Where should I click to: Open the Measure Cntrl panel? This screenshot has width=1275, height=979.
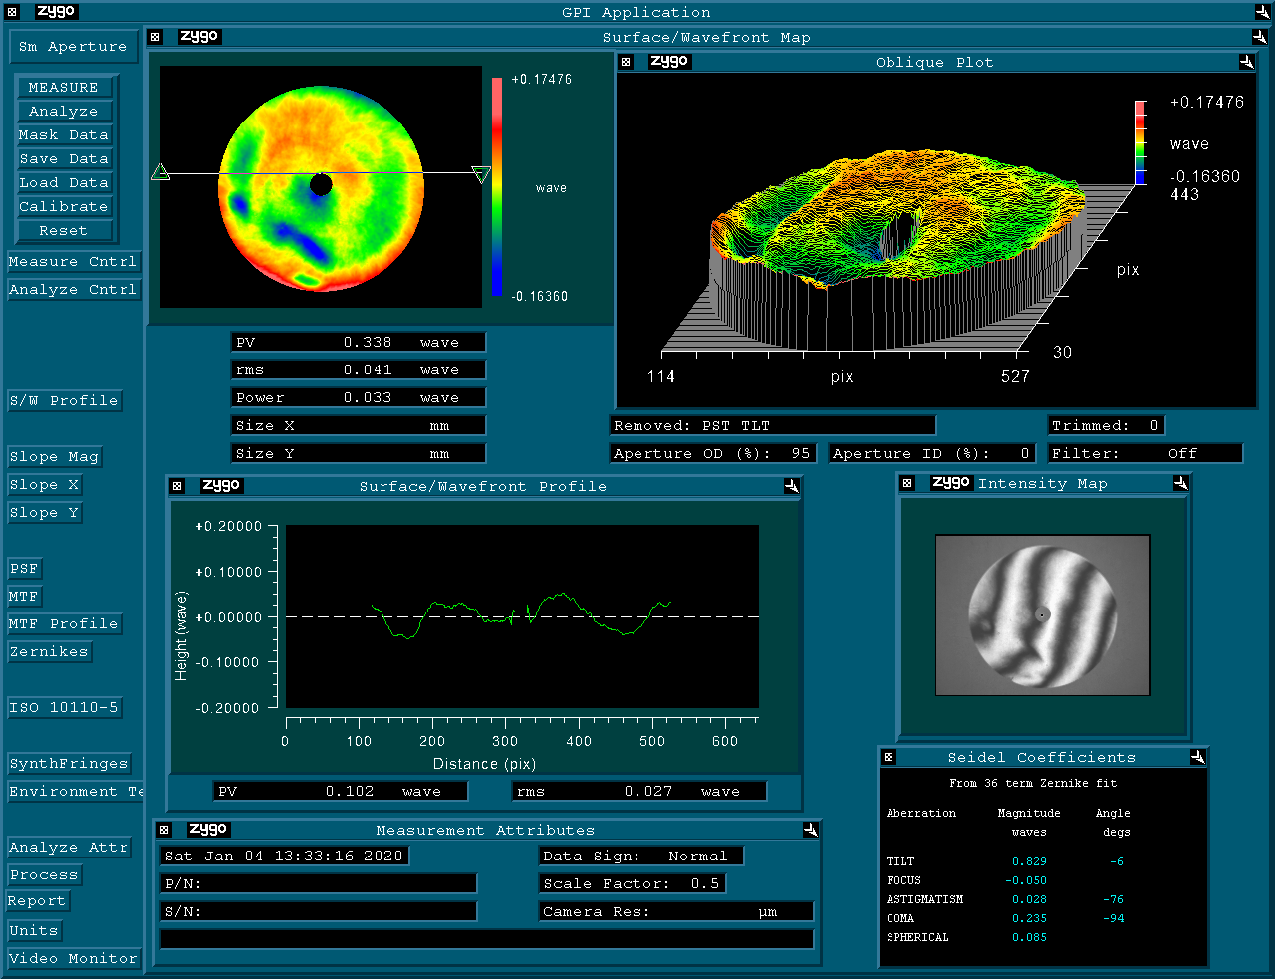point(73,262)
